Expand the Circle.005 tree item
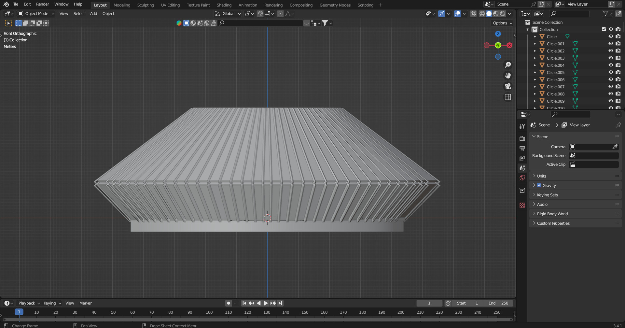Viewport: 625px width, 328px height. 535,72
